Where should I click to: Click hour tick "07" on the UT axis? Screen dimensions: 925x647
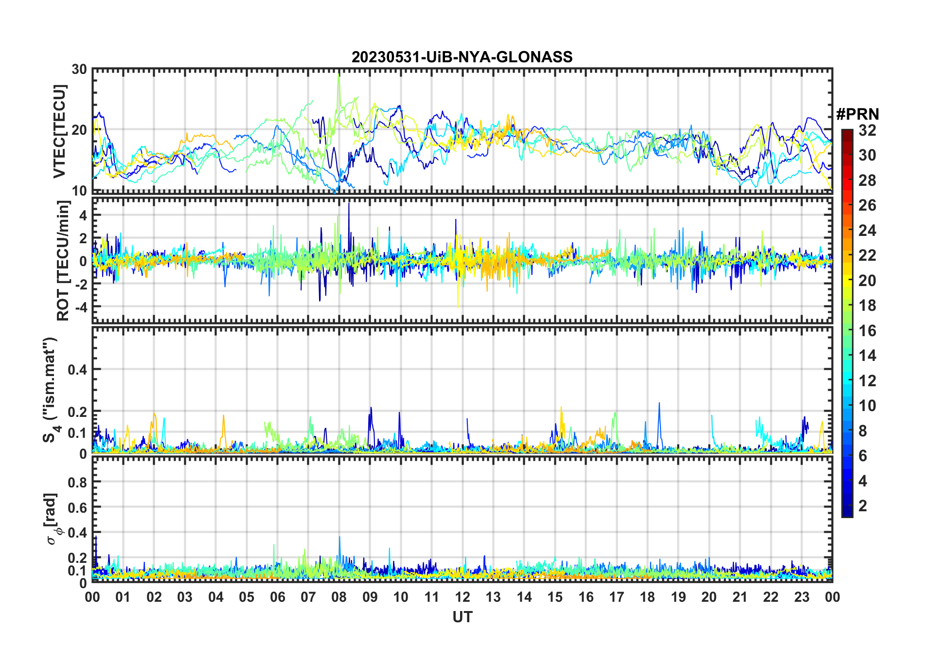point(308,597)
